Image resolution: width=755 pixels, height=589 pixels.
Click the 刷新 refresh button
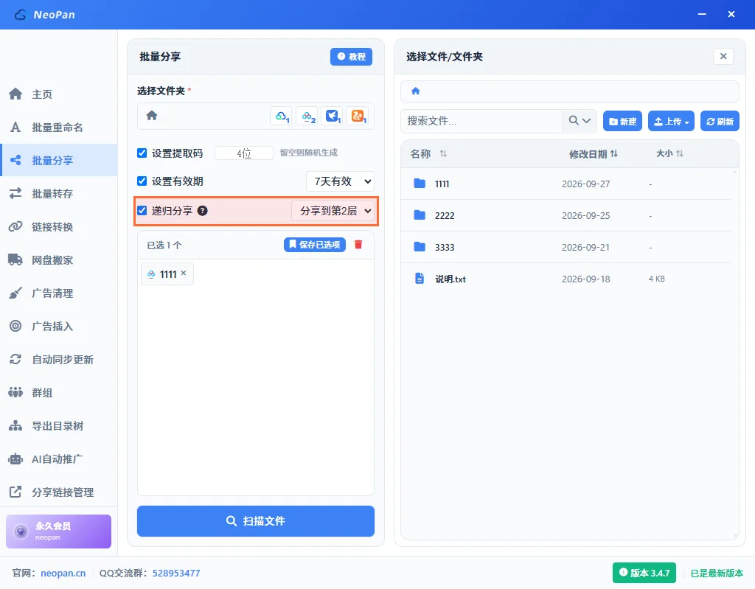tap(720, 121)
